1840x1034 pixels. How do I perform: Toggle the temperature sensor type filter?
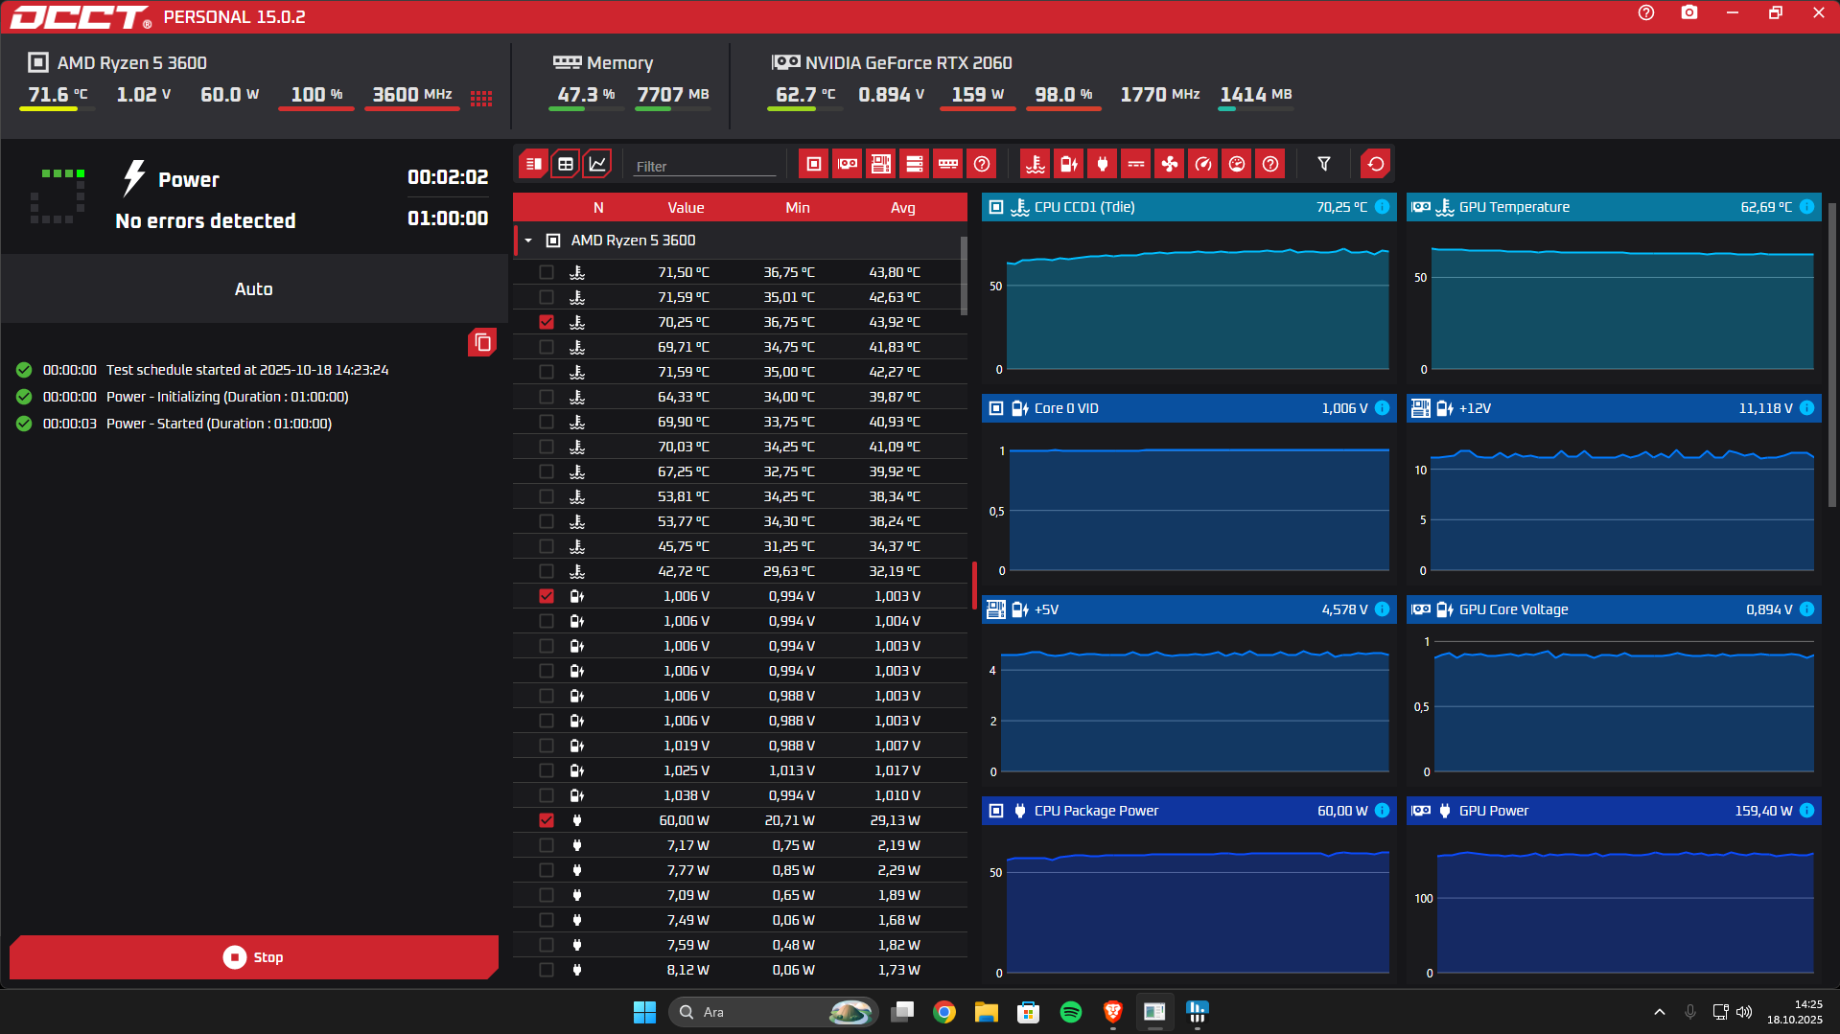tap(1036, 164)
